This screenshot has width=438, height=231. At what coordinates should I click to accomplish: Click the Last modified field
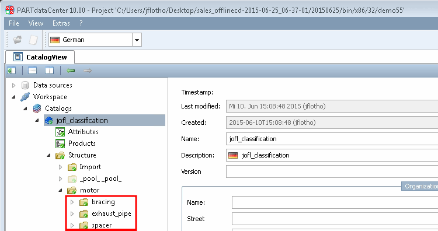tap(332, 106)
